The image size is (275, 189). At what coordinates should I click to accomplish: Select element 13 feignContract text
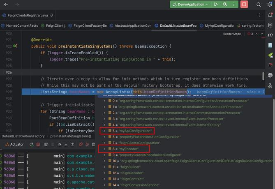(x=132, y=179)
